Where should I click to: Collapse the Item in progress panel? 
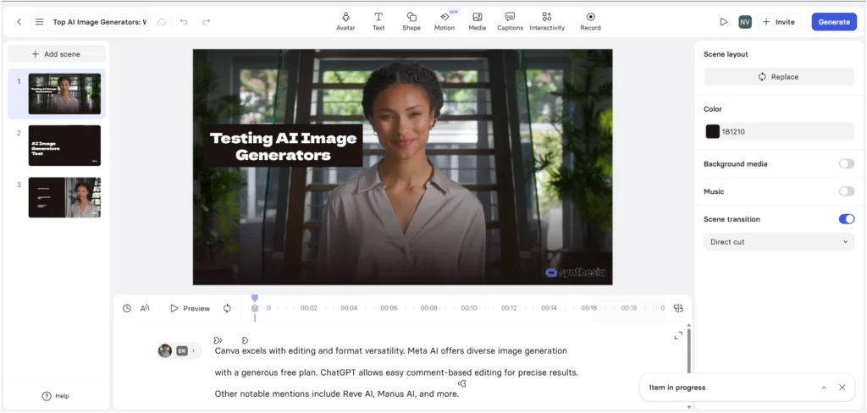[824, 388]
